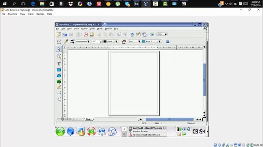Viewport: 263px width, 147px height.
Task: Open VirtualBox Machine menu
Action: (13, 14)
